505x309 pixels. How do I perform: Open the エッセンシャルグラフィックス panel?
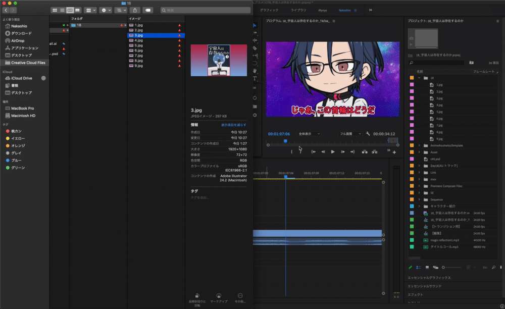click(429, 278)
